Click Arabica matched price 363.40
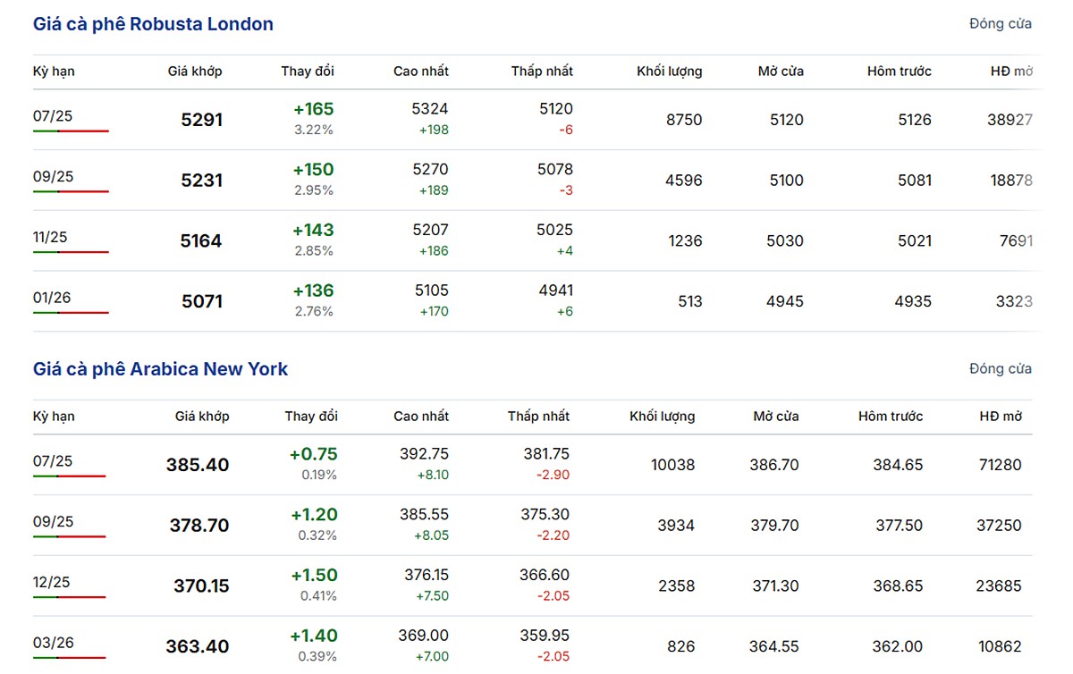The image size is (1073, 674). pyautogui.click(x=198, y=647)
